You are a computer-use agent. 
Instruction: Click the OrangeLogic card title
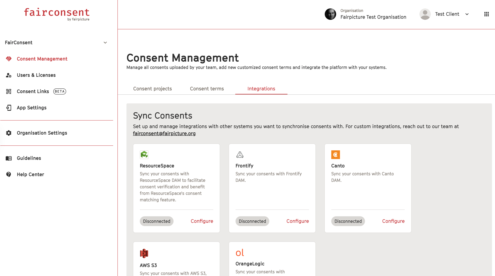[x=250, y=264]
